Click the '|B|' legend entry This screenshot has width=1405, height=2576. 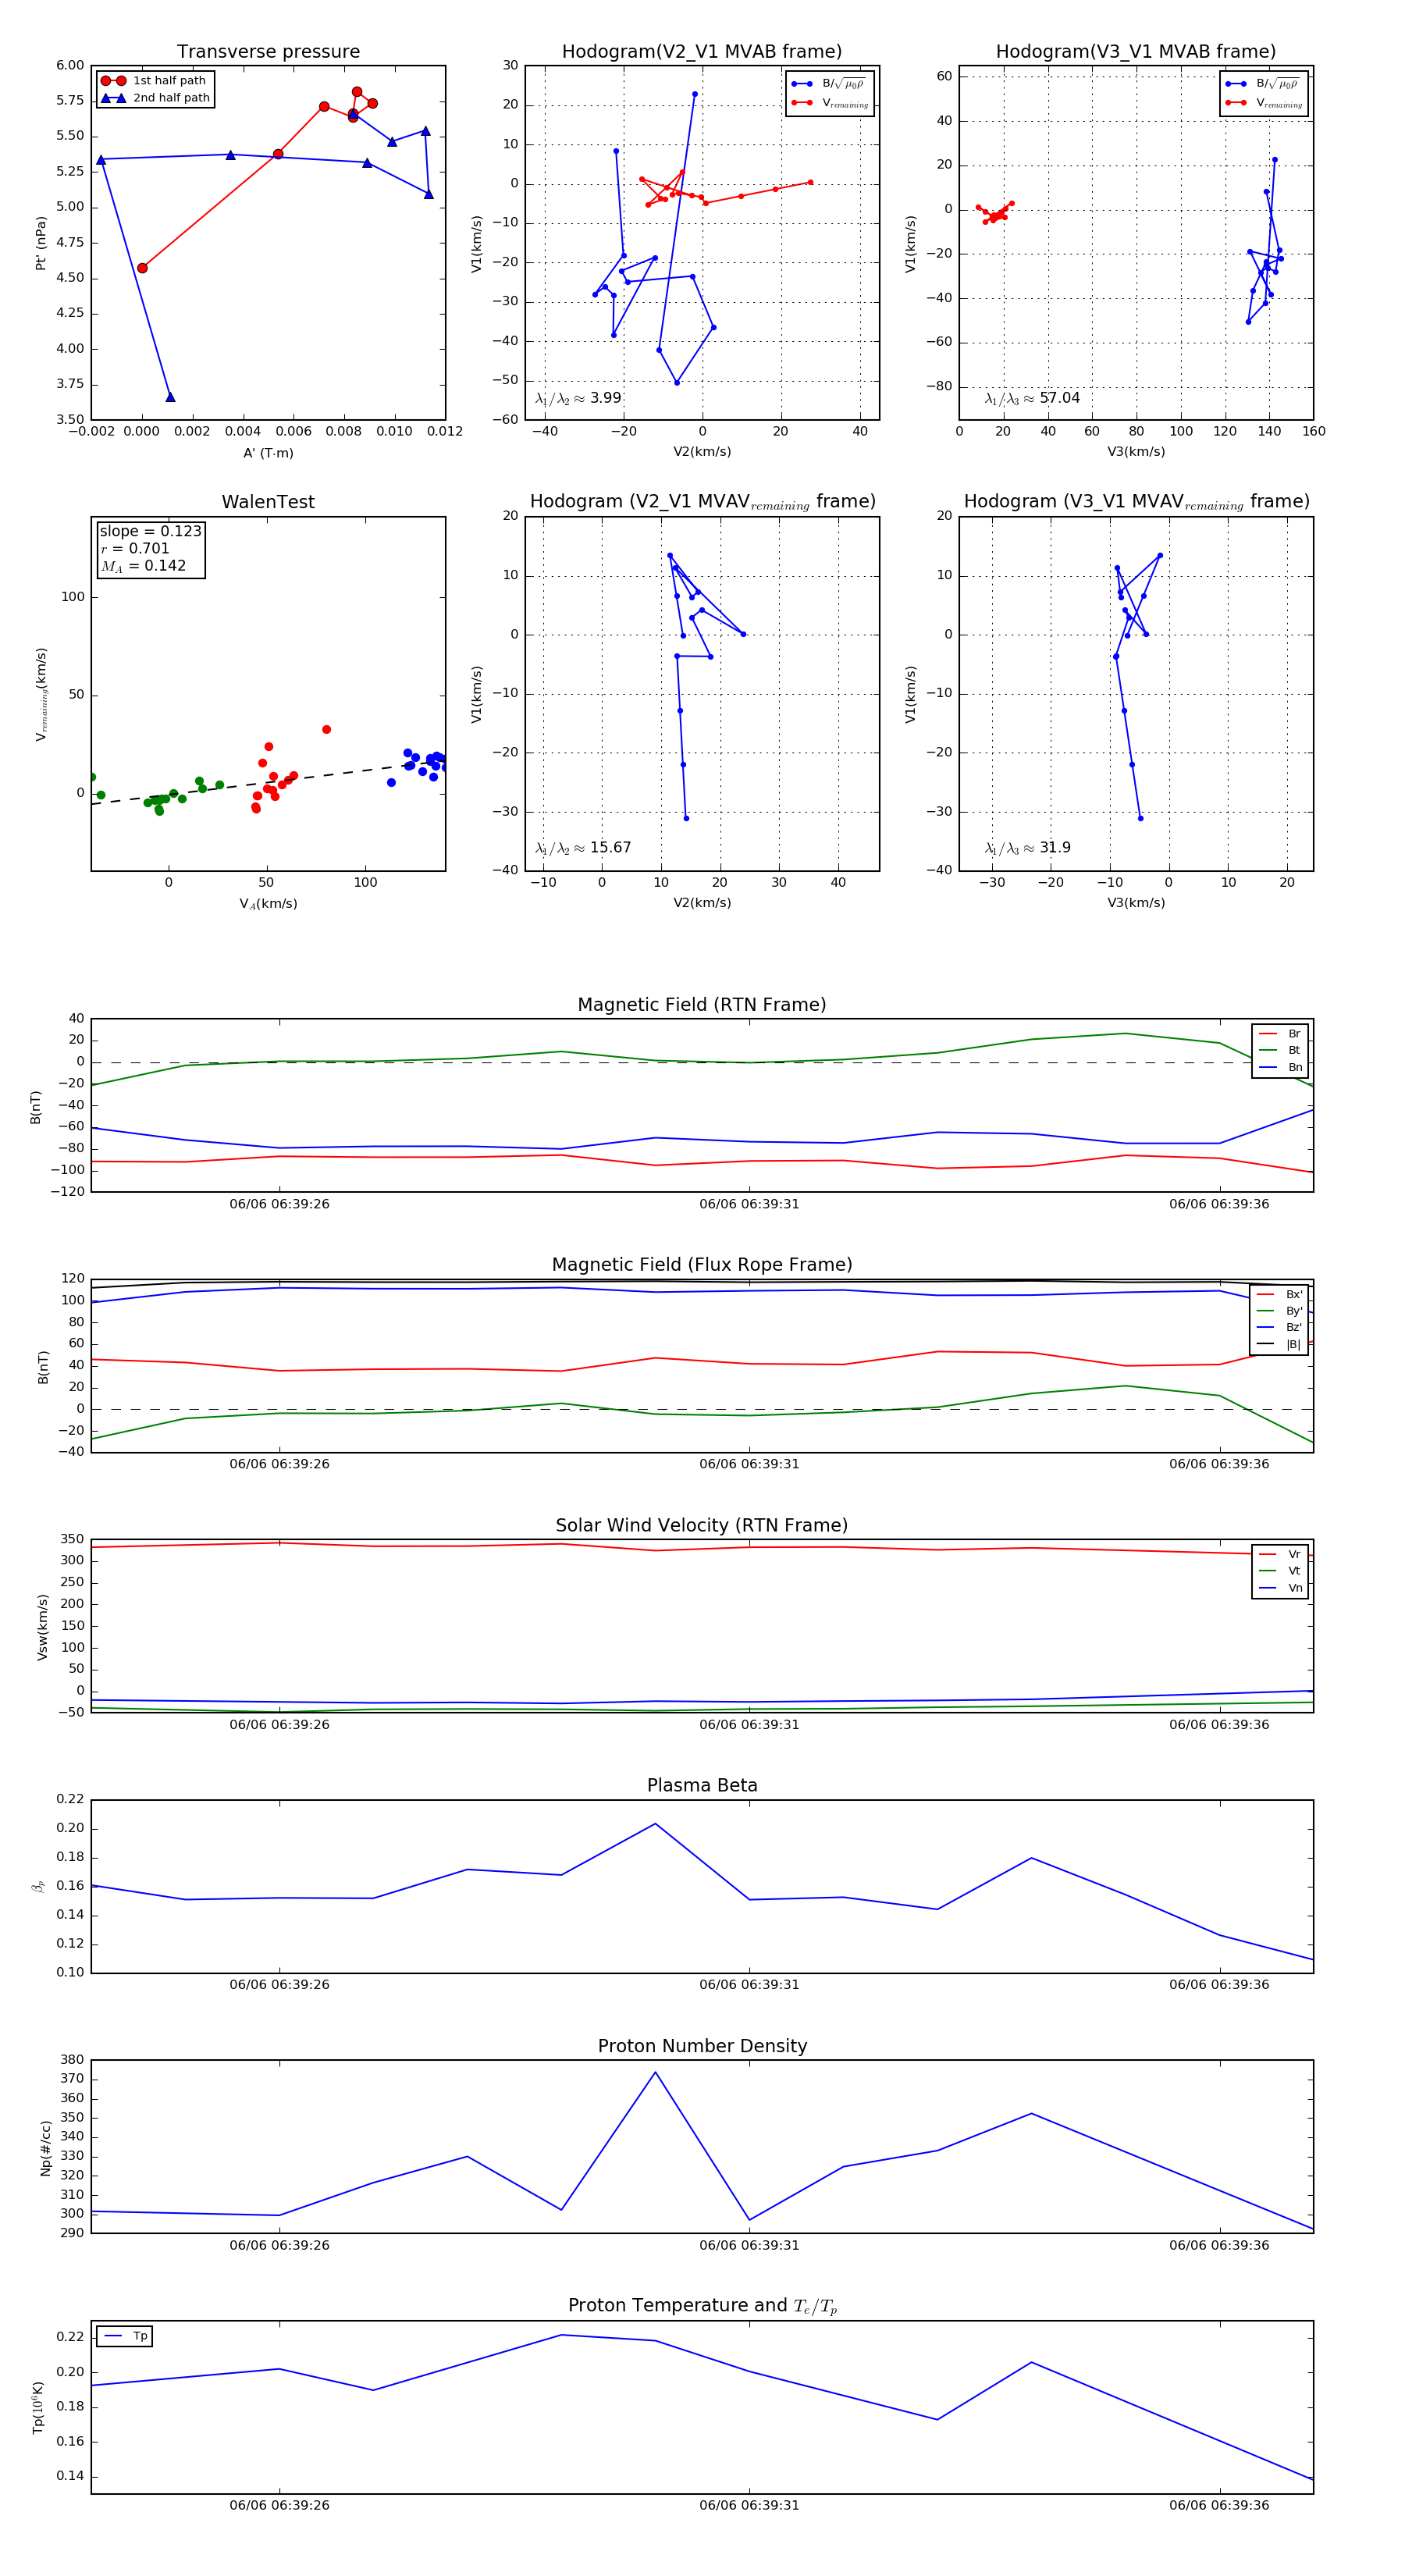(1280, 1345)
